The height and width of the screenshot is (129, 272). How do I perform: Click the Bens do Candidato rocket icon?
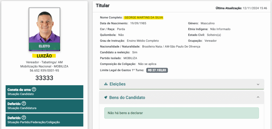[106, 97]
